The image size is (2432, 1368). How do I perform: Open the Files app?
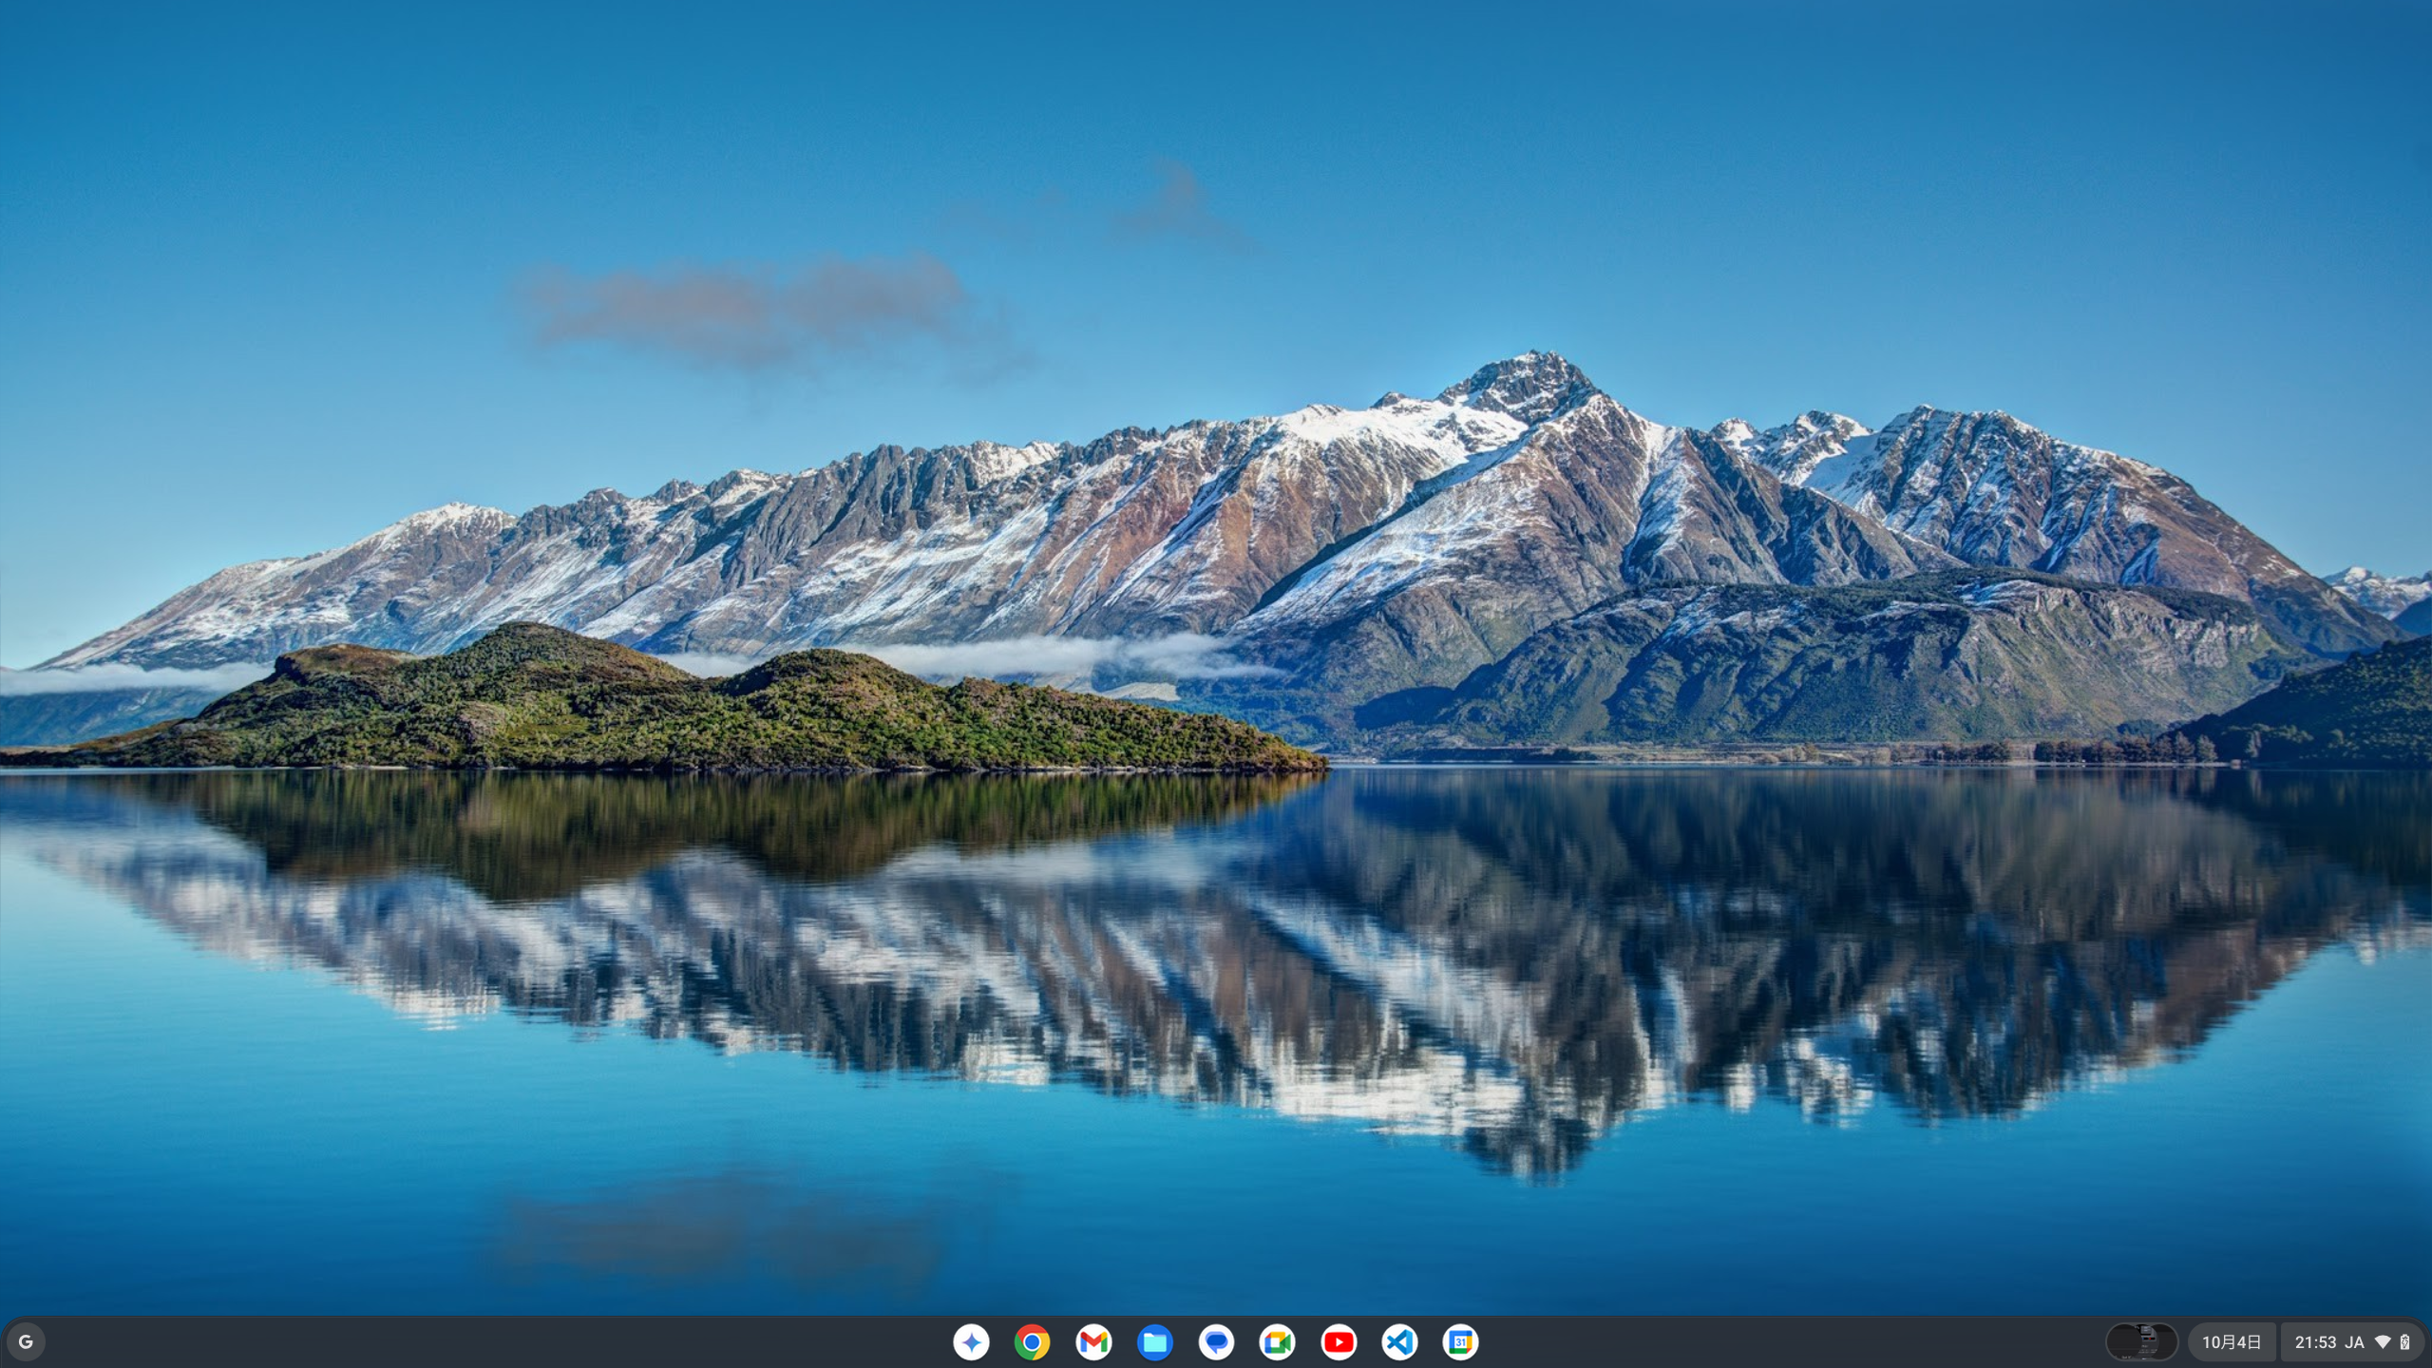click(1154, 1341)
